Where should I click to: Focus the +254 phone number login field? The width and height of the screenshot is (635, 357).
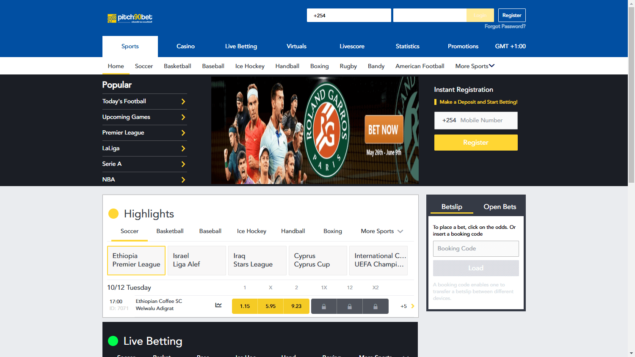pyautogui.click(x=349, y=15)
